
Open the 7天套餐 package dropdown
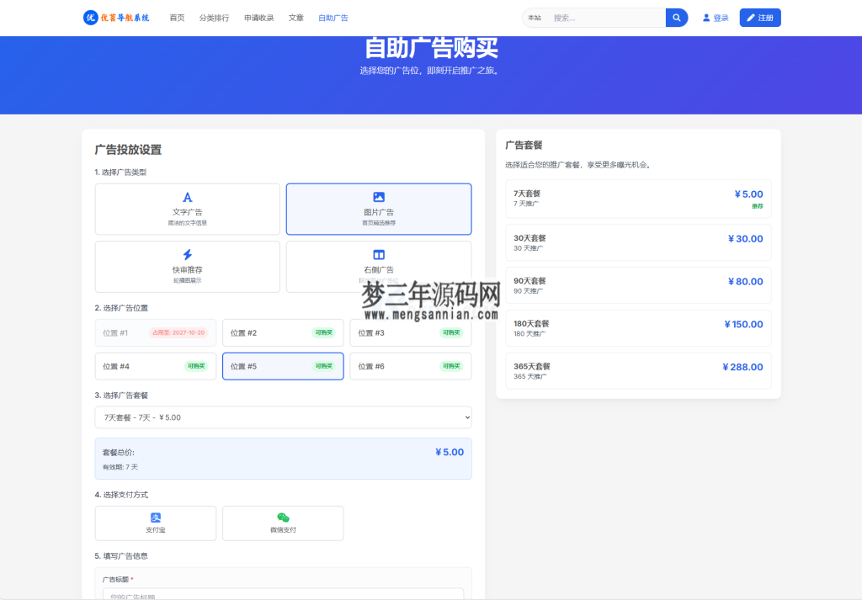click(283, 417)
